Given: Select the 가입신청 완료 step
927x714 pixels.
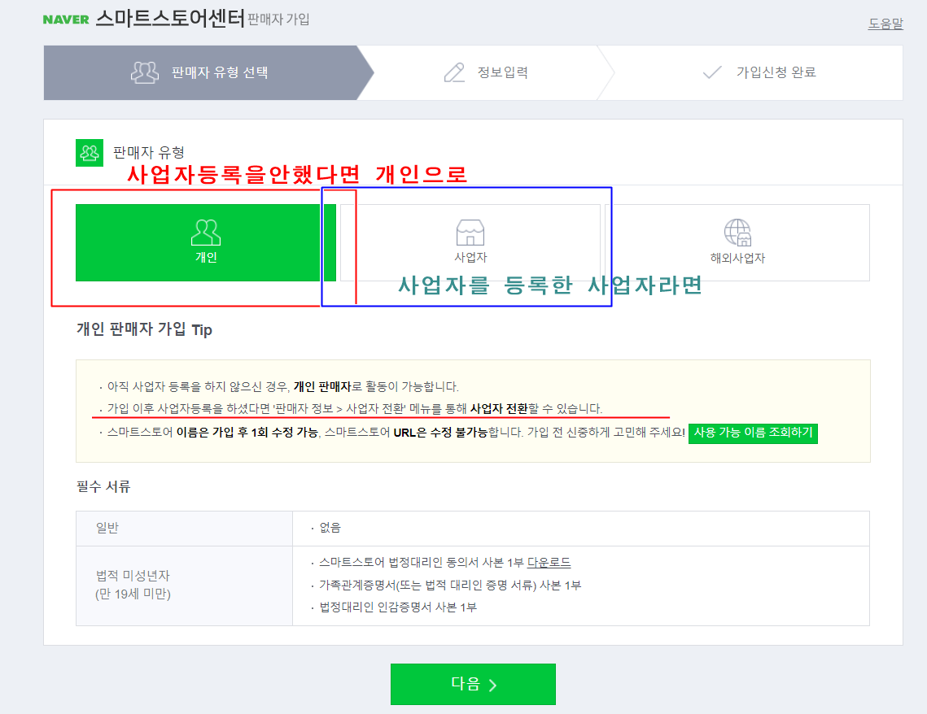Looking at the screenshot, I should pyautogui.click(x=759, y=72).
